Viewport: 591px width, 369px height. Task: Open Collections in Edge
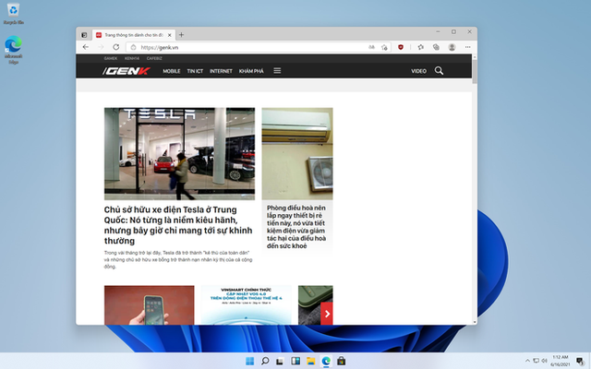pyautogui.click(x=436, y=47)
